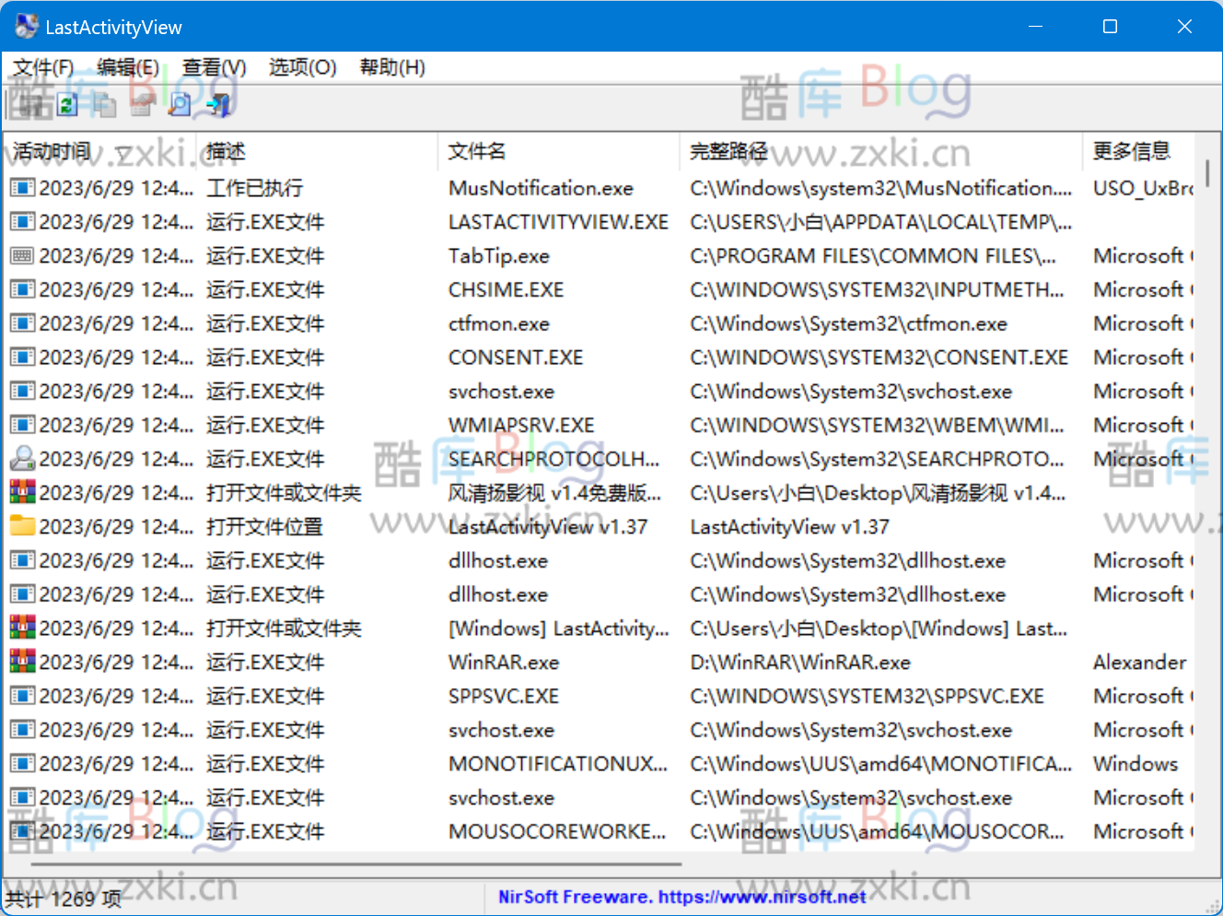Click the LastActivityView icon in the title bar
The width and height of the screenshot is (1223, 916).
[24, 26]
